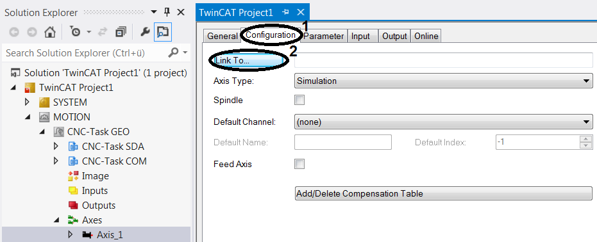Screen dimensions: 597x242
Task: Click the Auto Hide pin in Solution Explorer
Action: click(167, 12)
